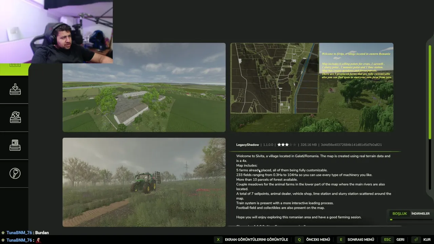Open the key-shaped sidebar icon

click(x=15, y=174)
